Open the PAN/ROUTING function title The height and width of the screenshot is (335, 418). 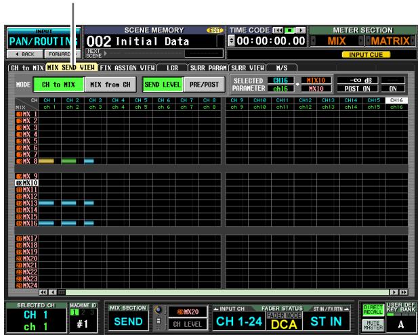click(44, 41)
